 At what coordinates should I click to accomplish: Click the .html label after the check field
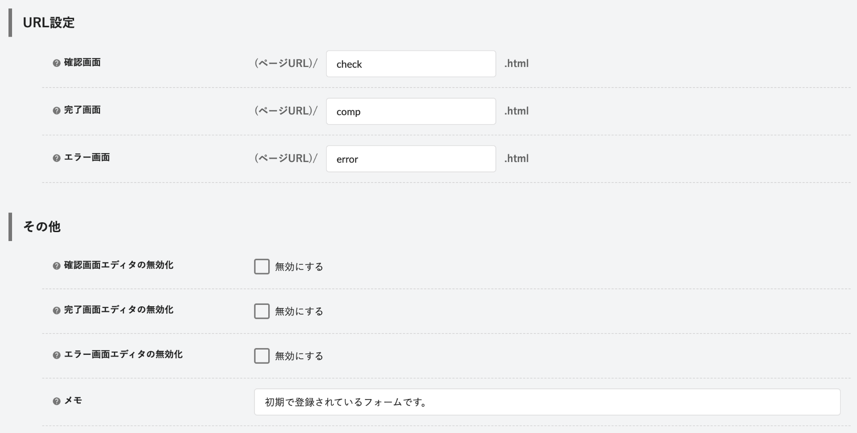[516, 63]
